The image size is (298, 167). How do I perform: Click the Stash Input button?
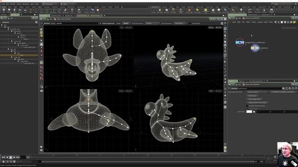pyautogui.click(x=252, y=96)
